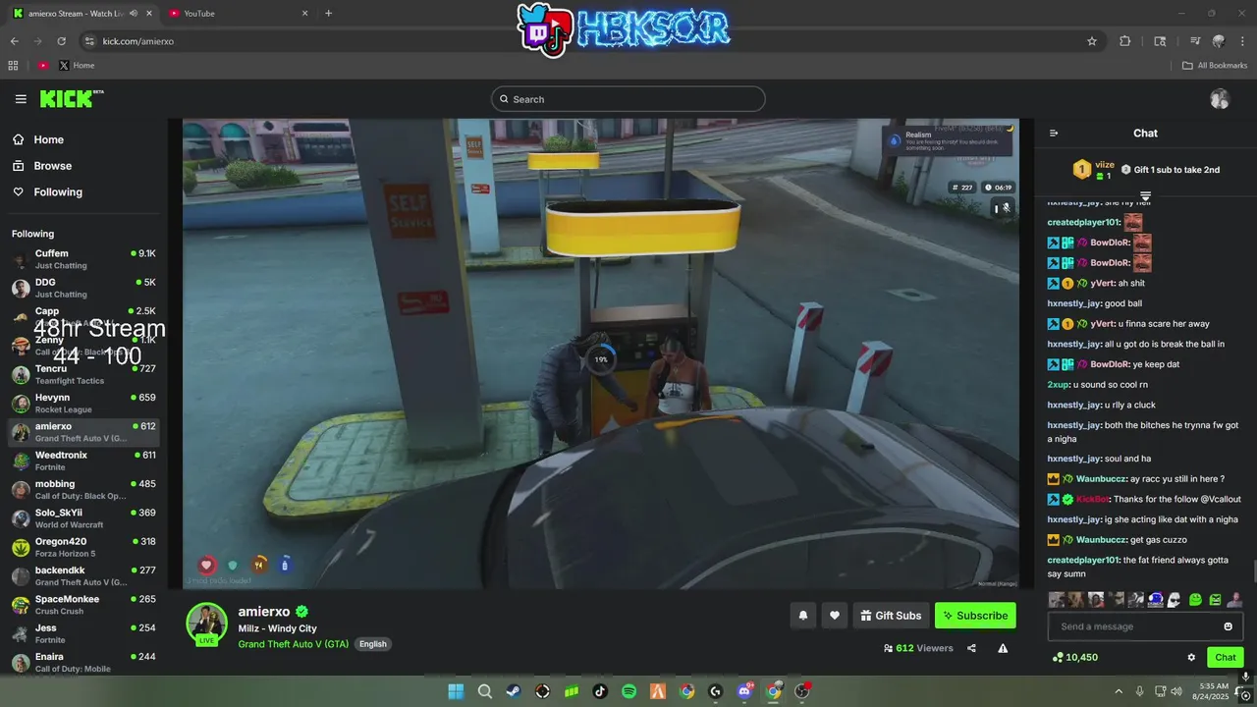The image size is (1257, 707).
Task: Click the KICK logo
Action: [x=71, y=98]
